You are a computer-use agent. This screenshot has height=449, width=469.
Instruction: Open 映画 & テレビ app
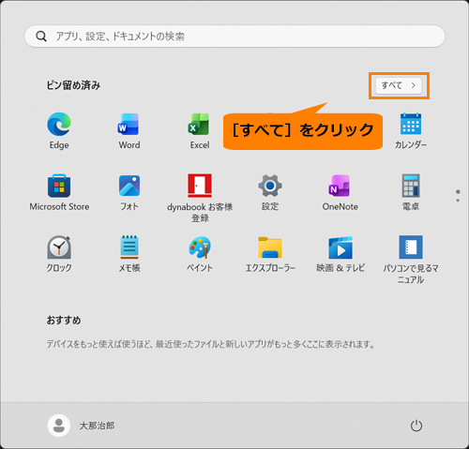(x=340, y=254)
